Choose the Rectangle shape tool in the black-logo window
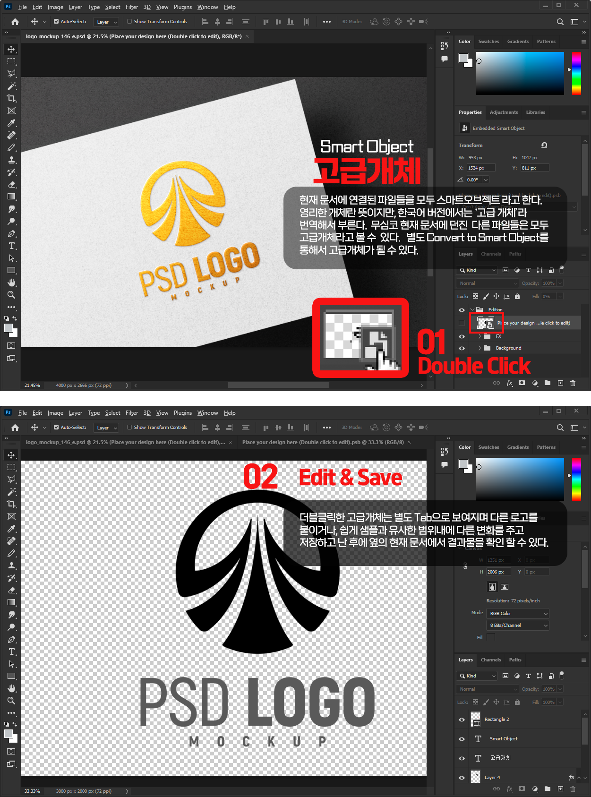Viewport: 591px width, 797px height. 12,676
